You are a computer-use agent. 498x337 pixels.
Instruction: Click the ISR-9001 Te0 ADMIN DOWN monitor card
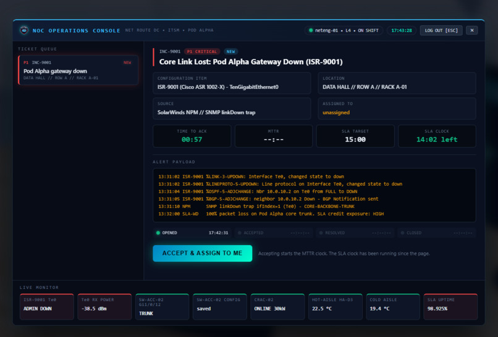pos(47,307)
